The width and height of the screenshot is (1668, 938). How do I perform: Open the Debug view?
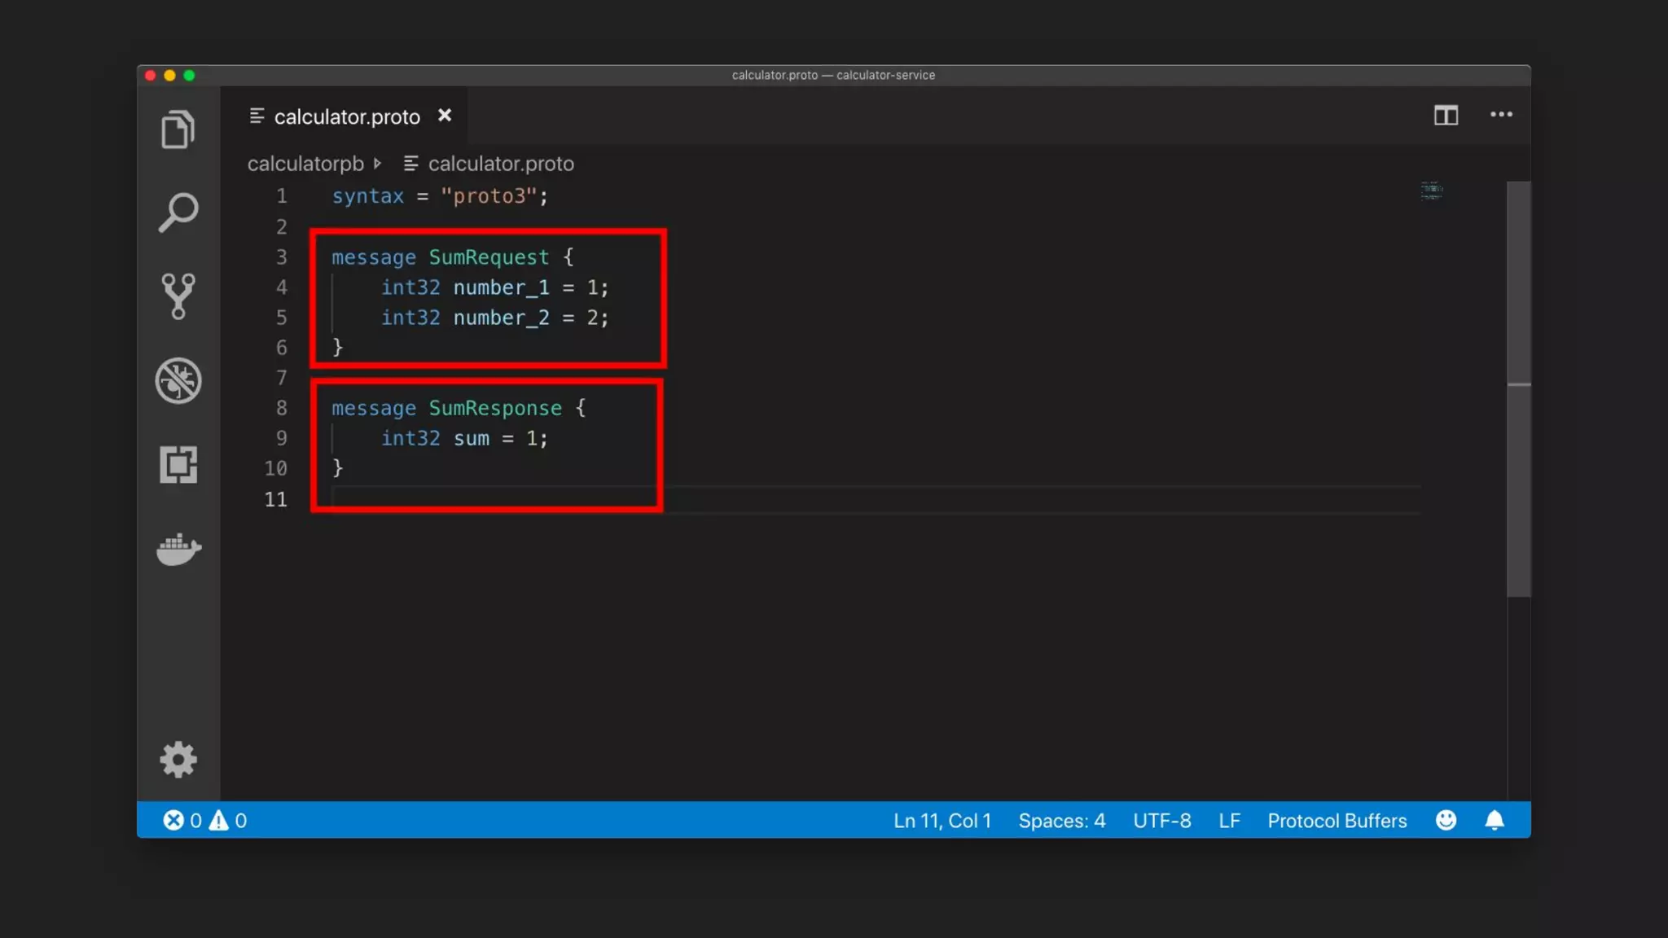[x=178, y=380]
